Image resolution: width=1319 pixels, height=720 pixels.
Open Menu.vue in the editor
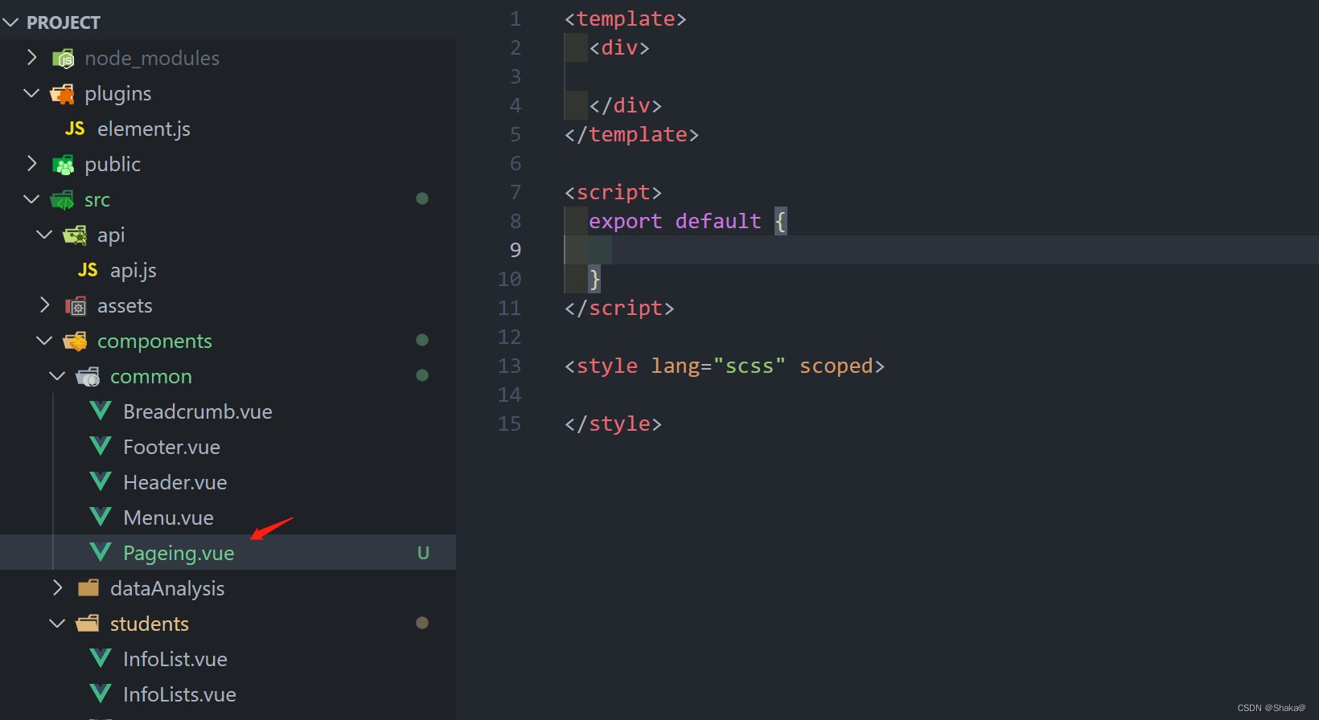[x=168, y=517]
